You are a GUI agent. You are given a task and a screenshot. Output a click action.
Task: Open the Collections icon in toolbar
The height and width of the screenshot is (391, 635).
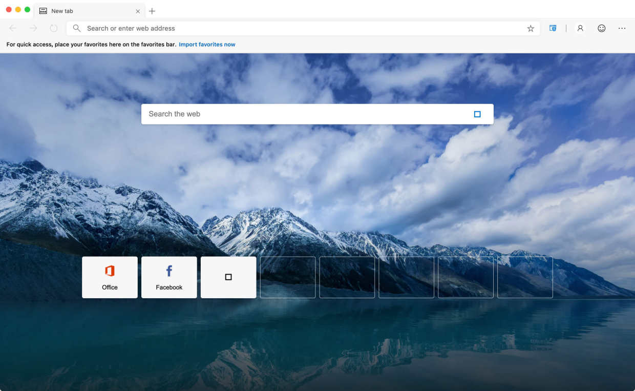553,28
